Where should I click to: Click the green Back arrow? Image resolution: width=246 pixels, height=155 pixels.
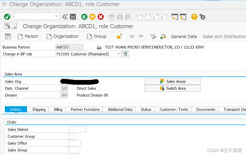tap(84, 17)
